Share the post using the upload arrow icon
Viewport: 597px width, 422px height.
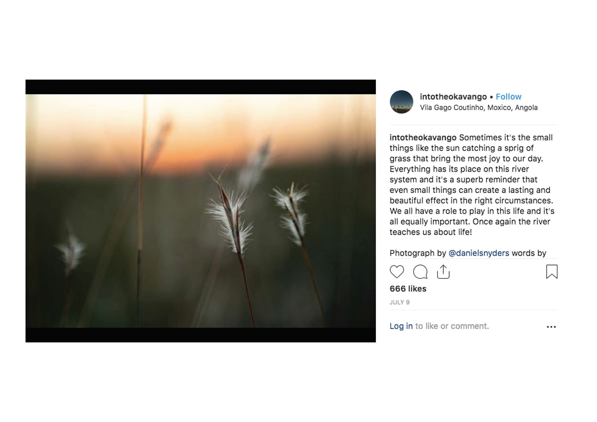443,272
